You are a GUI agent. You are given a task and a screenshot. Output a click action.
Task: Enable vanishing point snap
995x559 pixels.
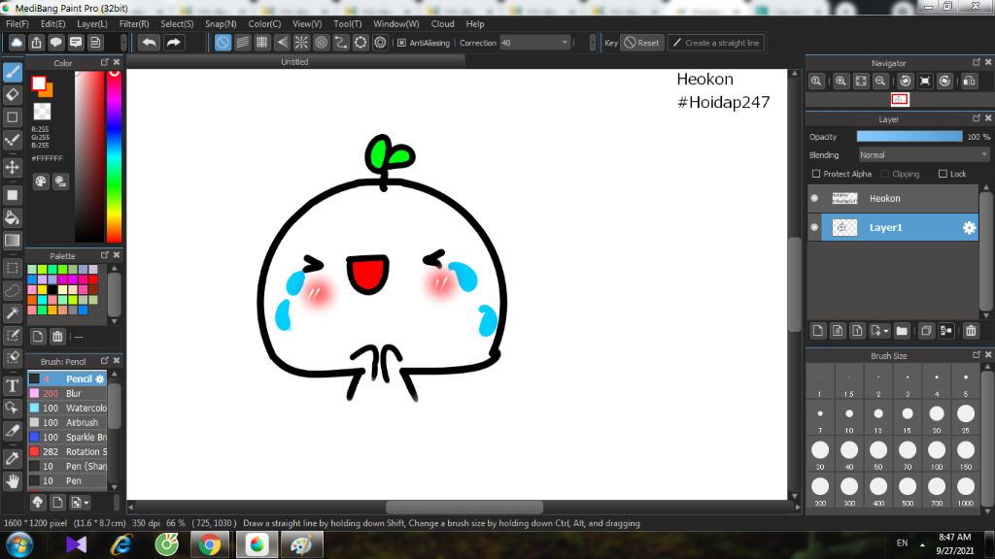[282, 43]
